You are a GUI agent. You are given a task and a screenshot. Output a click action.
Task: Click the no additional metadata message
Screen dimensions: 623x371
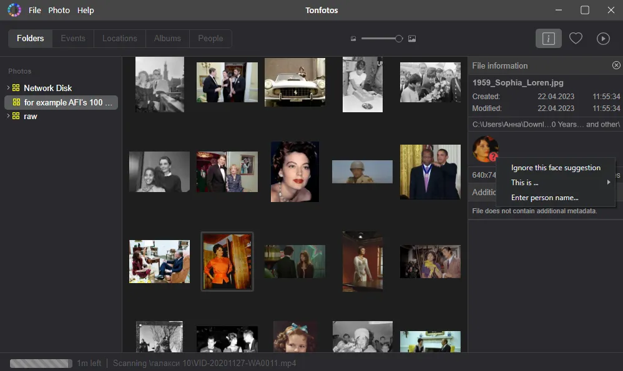click(x=534, y=211)
